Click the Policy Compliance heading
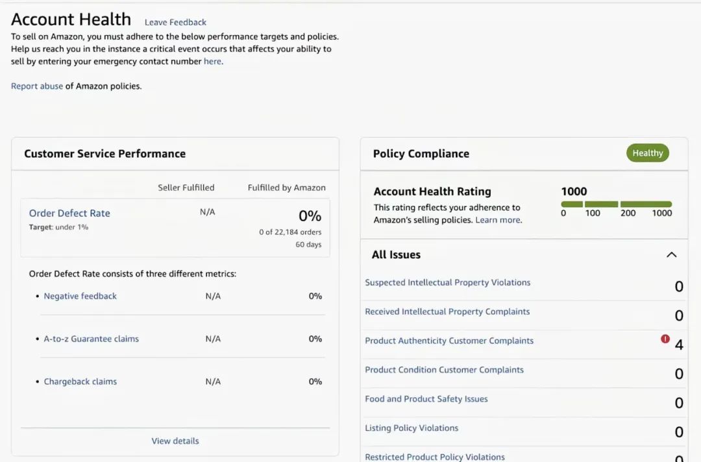This screenshot has width=701, height=462. point(421,154)
